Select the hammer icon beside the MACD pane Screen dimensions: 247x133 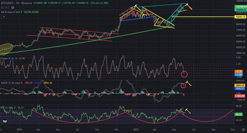pos(188,83)
